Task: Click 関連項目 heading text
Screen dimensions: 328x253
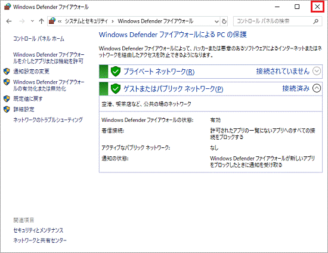Action: coord(24,220)
